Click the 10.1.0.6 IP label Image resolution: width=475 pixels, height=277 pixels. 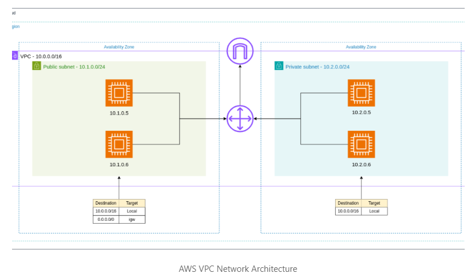click(119, 165)
